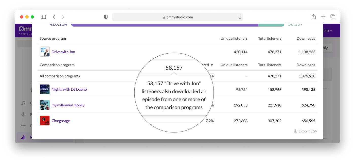Click All comparison programs row label

(x=60, y=76)
